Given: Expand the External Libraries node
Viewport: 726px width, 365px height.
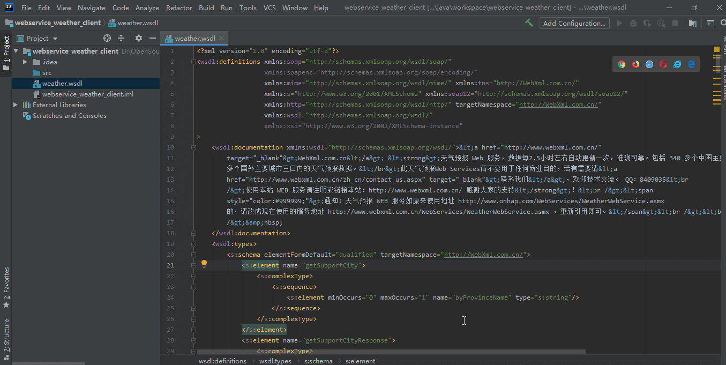Looking at the screenshot, I should point(16,105).
